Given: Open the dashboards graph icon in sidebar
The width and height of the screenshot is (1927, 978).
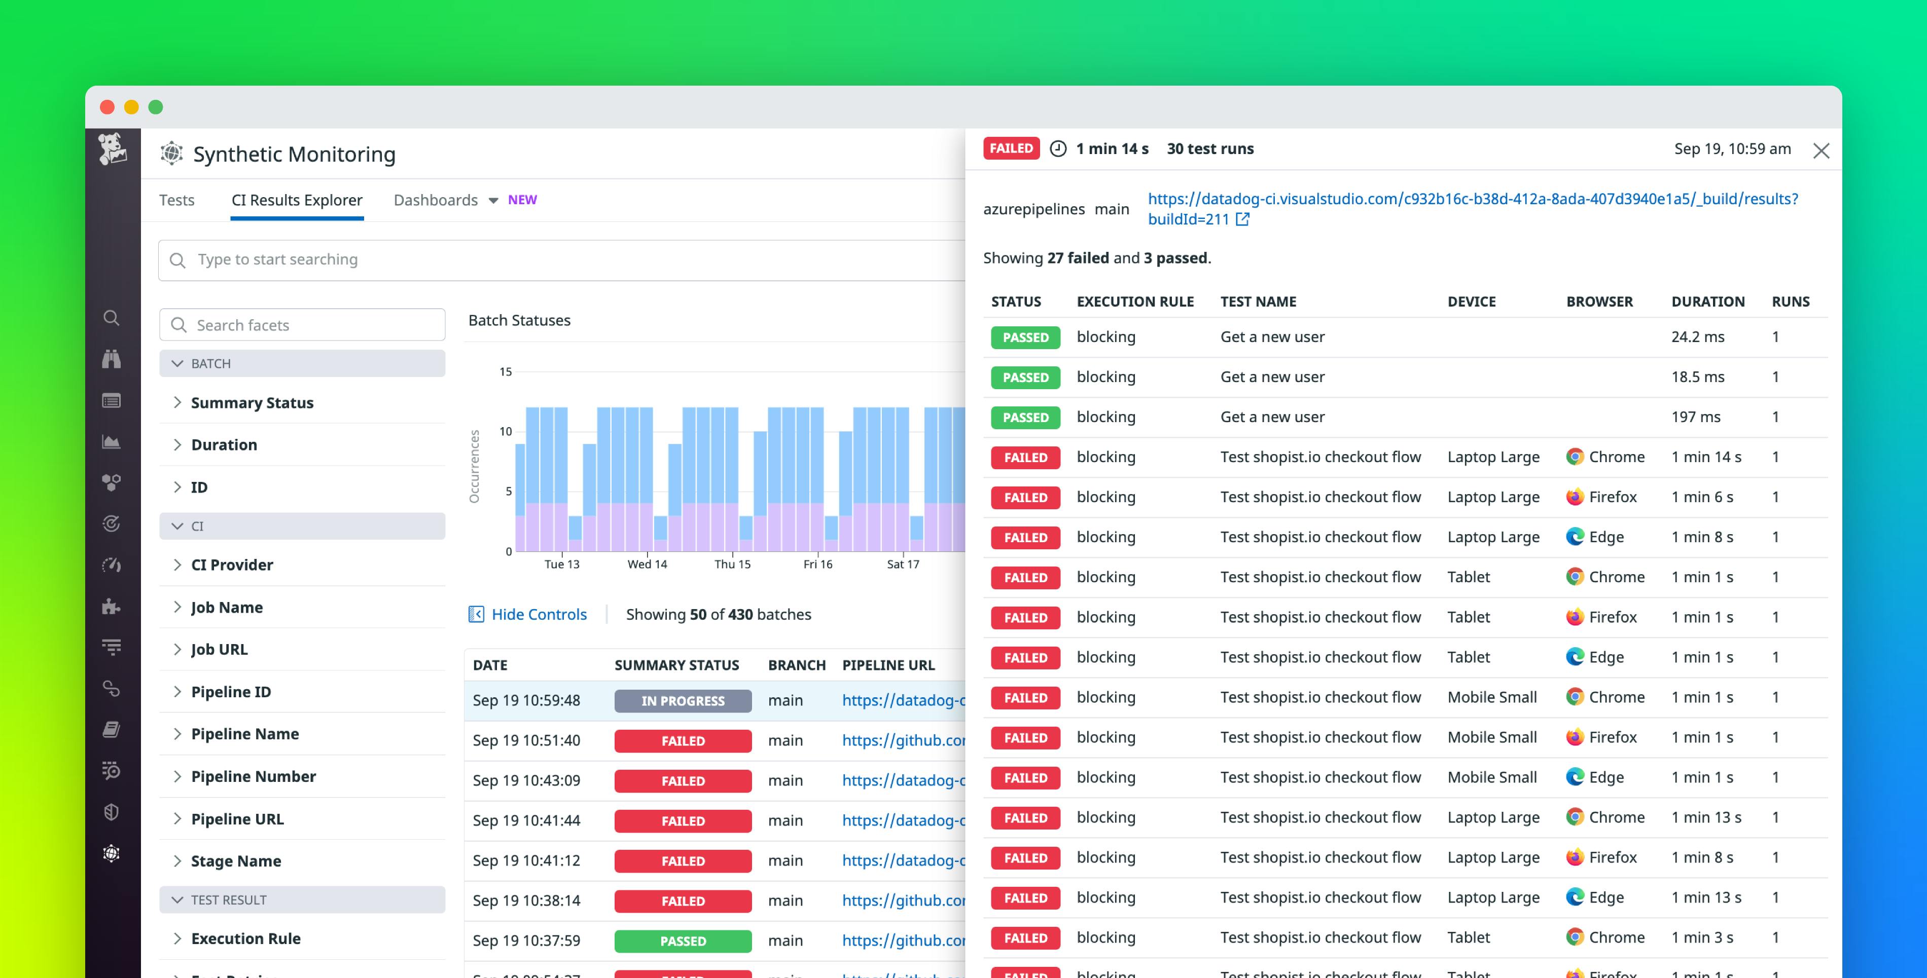Looking at the screenshot, I should [x=111, y=441].
